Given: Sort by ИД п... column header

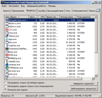Looking at the screenshot, I should pos(33,17).
